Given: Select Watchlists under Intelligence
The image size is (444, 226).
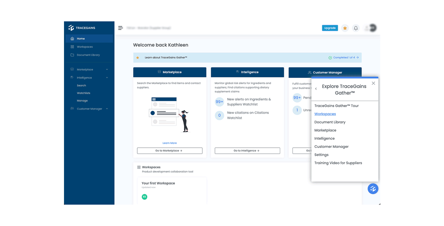Looking at the screenshot, I should click(84, 93).
